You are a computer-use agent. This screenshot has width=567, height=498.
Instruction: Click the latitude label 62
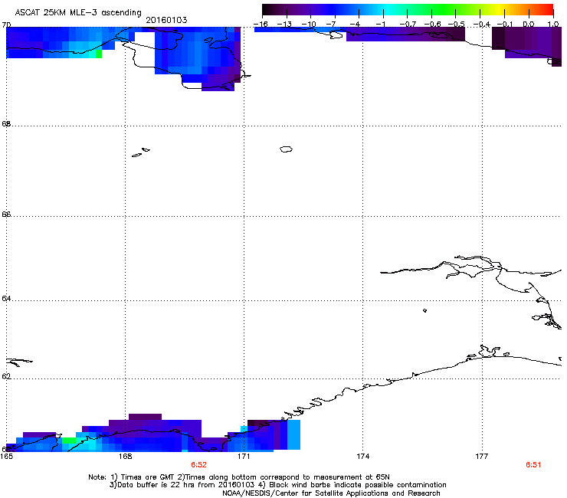(x=6, y=376)
